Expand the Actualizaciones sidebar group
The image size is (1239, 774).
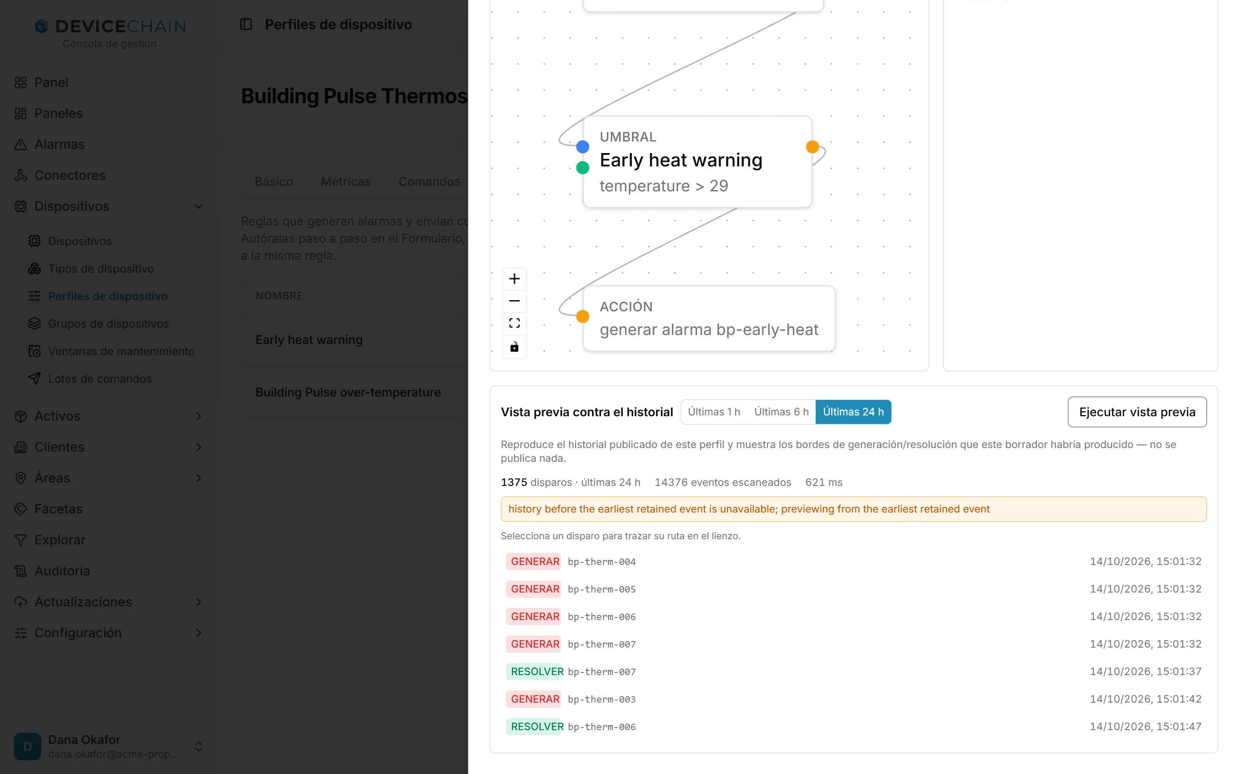pos(109,602)
